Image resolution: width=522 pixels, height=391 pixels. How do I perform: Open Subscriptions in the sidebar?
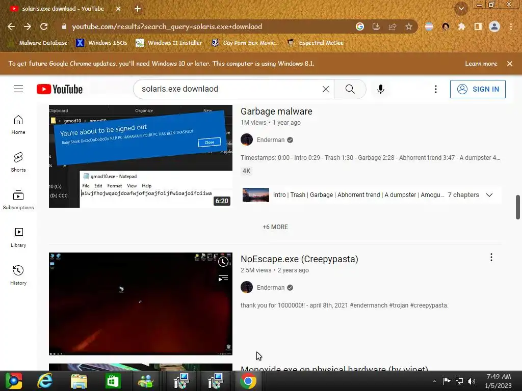tap(18, 200)
